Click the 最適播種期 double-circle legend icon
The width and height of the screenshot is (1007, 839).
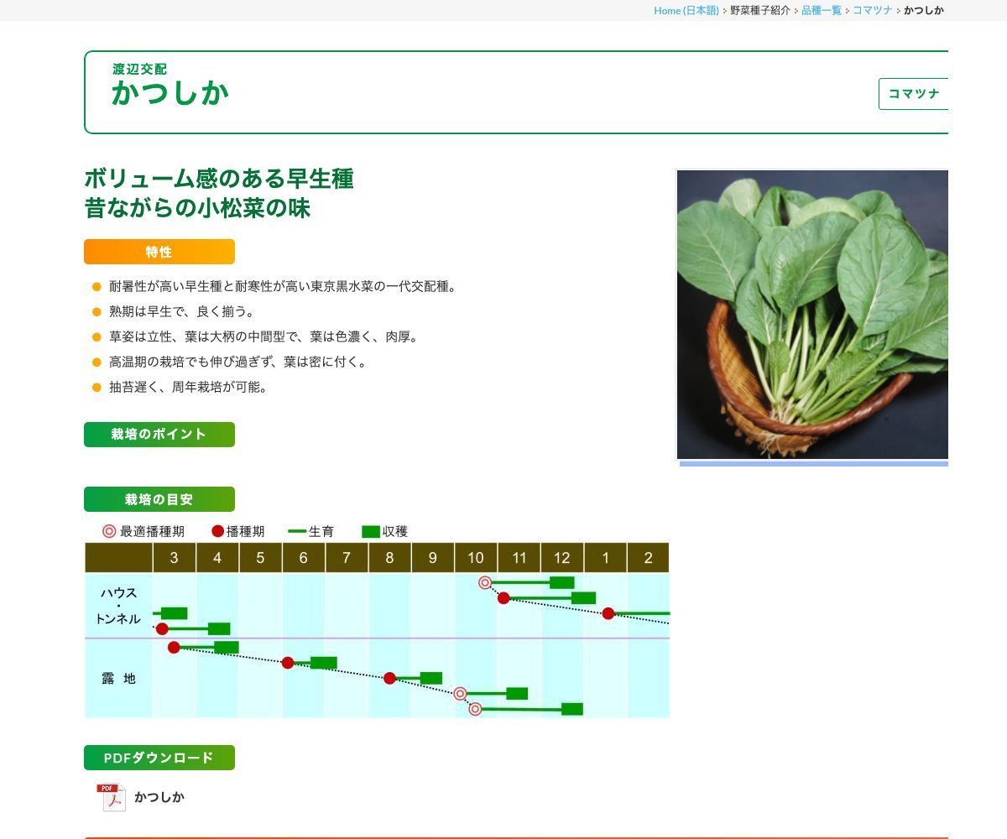107,531
